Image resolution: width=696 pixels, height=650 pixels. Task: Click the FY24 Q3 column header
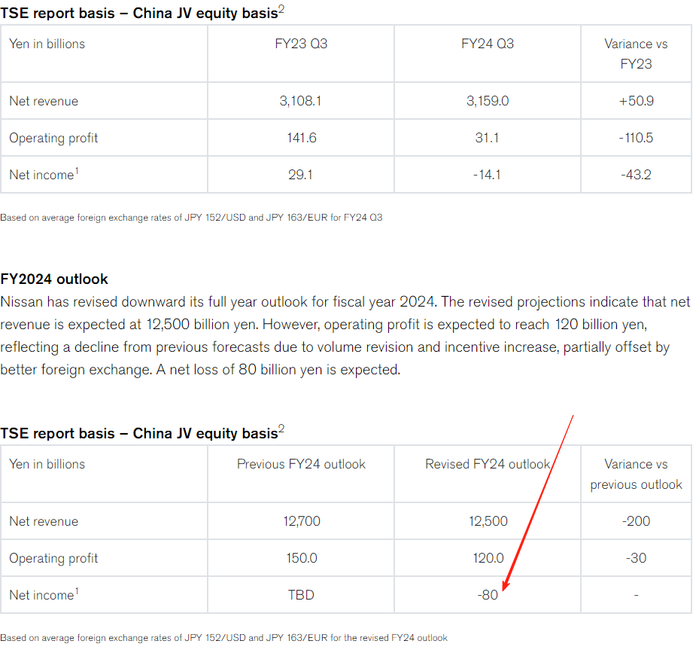[488, 44]
